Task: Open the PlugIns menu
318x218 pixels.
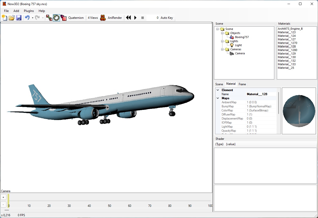Action: tap(29, 11)
